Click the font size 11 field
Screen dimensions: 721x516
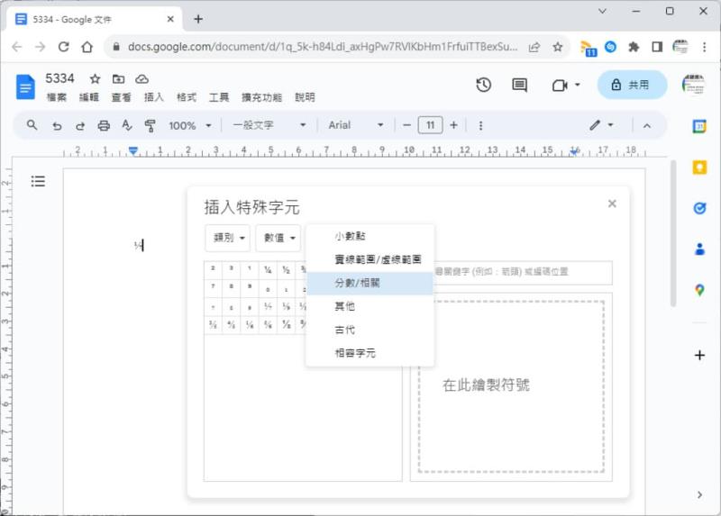coord(430,125)
